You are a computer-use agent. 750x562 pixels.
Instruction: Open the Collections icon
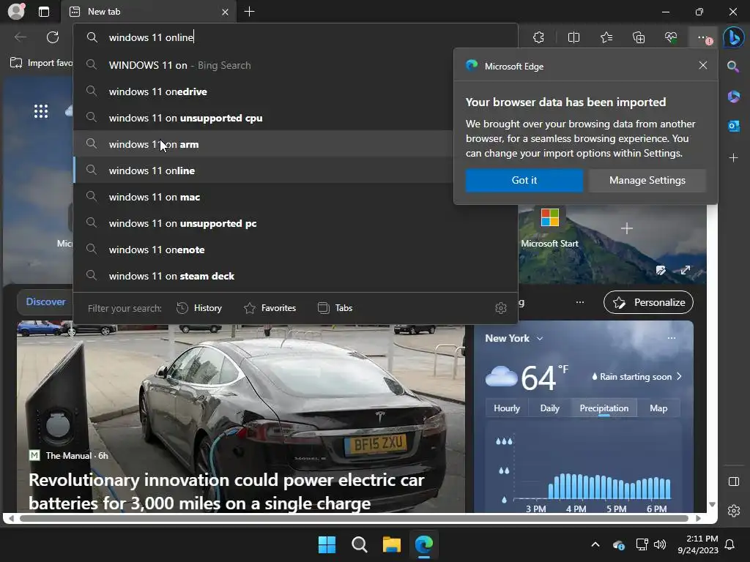[639, 37]
